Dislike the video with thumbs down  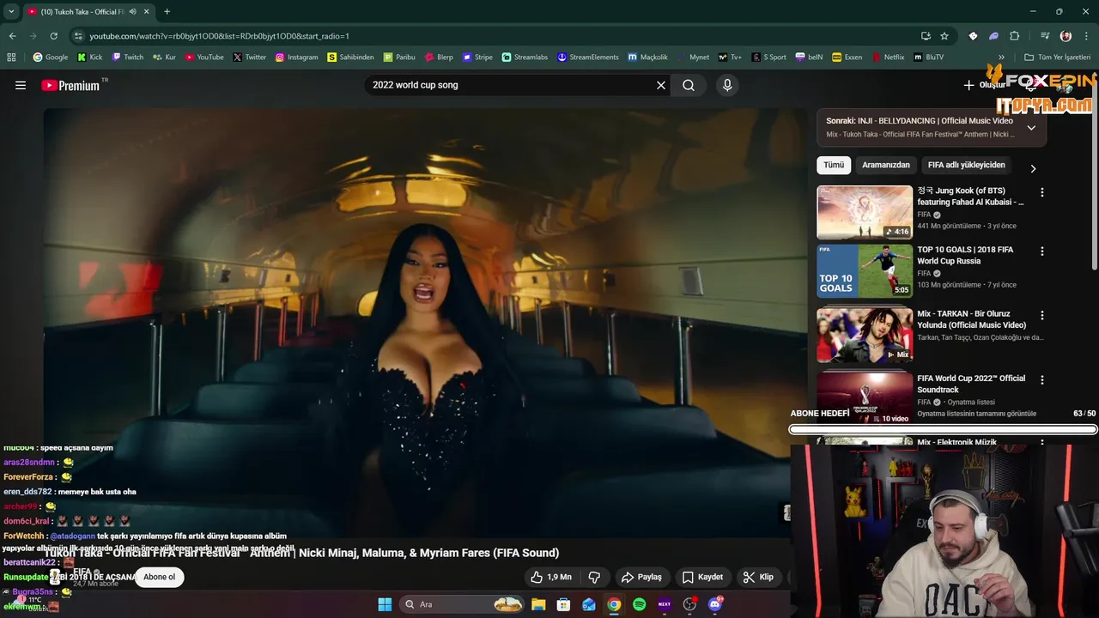pos(594,577)
